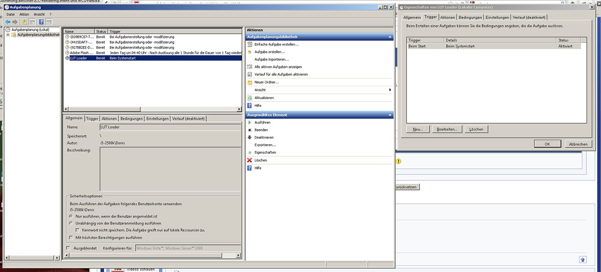The width and height of the screenshot is (601, 272).
Task: Select 'Unabhängig von der Benutzeranmeldung ausführen' radio
Action: (71, 223)
